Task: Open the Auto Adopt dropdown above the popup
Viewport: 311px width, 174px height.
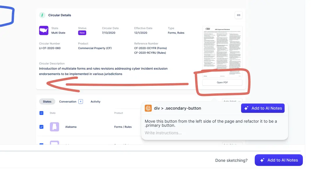Action: point(232,101)
